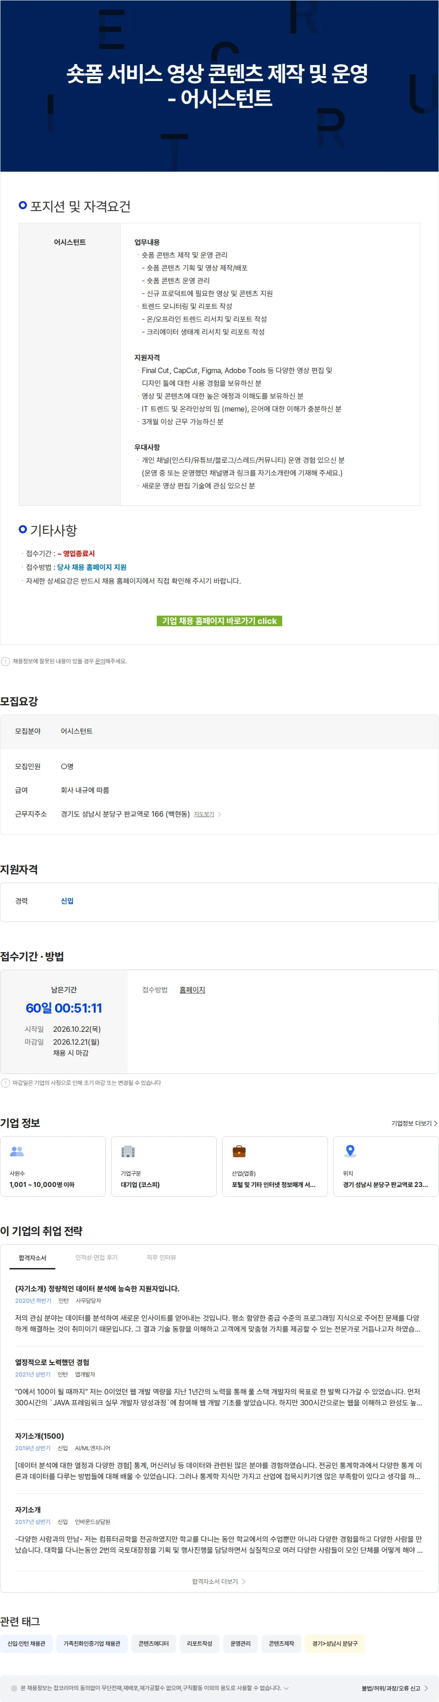Image resolution: width=439 pixels, height=1702 pixels.
Task: Click the 회사 내규에 따름 salary text
Action: click(85, 790)
